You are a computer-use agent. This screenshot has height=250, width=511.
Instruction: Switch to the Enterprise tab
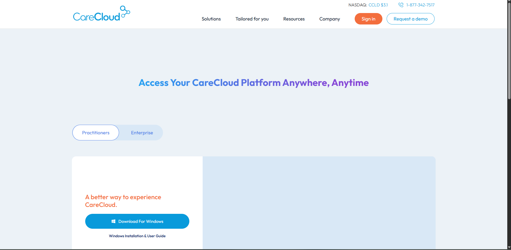pos(142,132)
